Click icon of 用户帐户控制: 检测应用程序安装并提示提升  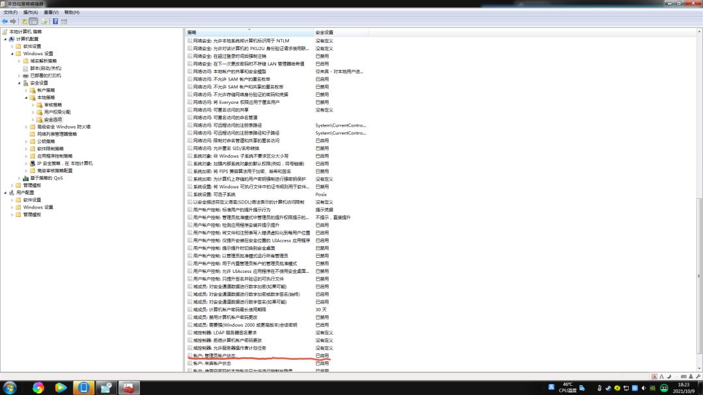click(x=189, y=225)
